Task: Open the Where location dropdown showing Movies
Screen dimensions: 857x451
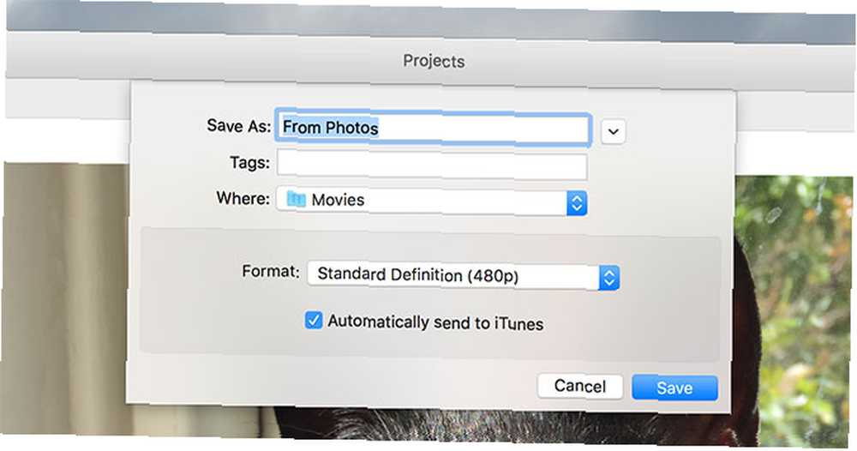Action: (x=432, y=201)
